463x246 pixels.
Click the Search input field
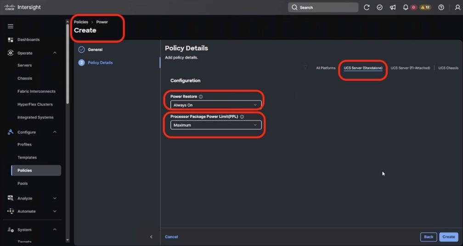(323, 7)
